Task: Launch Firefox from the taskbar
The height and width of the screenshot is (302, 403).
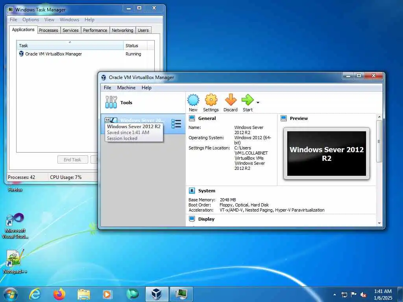Action: 59,294
